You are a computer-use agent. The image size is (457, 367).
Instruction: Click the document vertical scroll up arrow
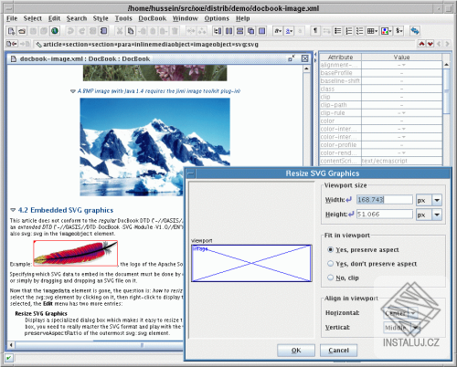(x=306, y=68)
